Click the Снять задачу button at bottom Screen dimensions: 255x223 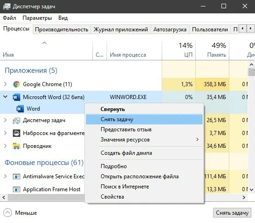pos(232,213)
